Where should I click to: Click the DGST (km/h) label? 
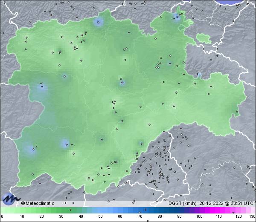point(183,203)
